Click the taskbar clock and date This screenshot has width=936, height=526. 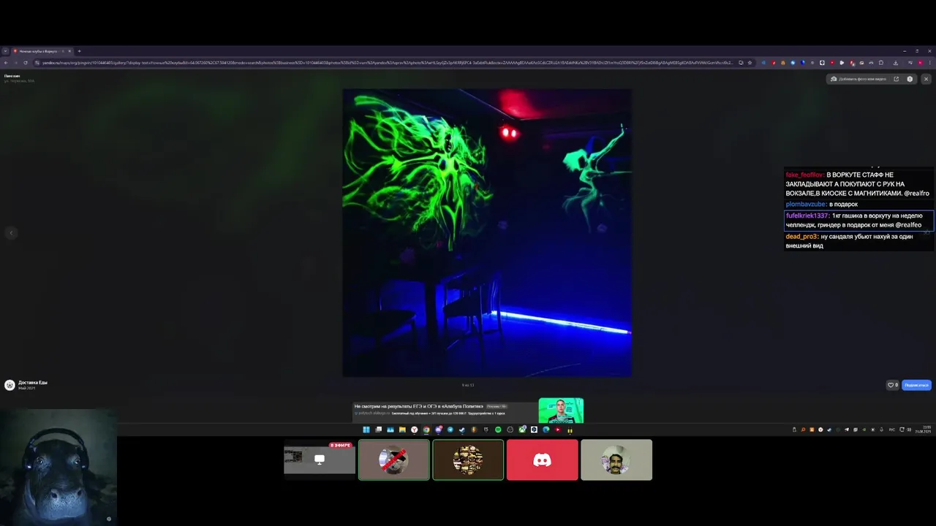click(x=923, y=430)
